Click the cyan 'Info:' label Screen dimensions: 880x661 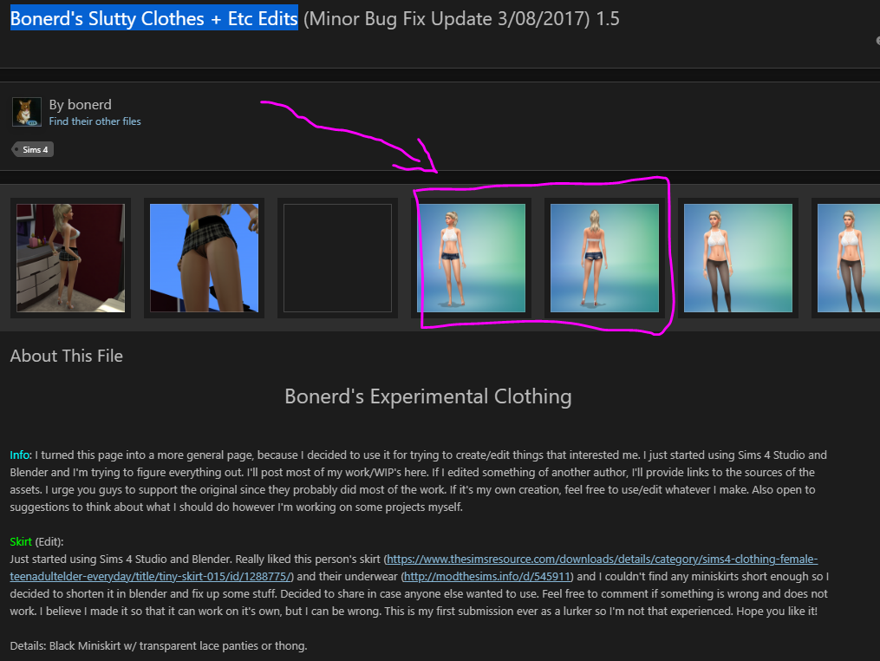click(21, 455)
